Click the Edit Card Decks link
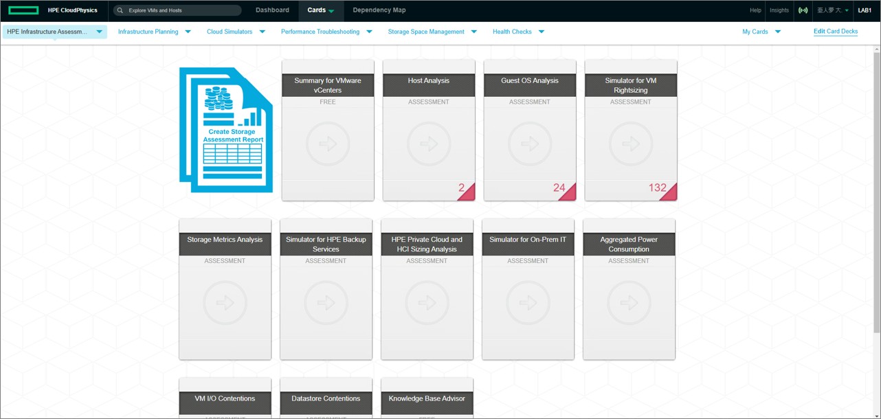The width and height of the screenshot is (881, 419). pos(836,32)
